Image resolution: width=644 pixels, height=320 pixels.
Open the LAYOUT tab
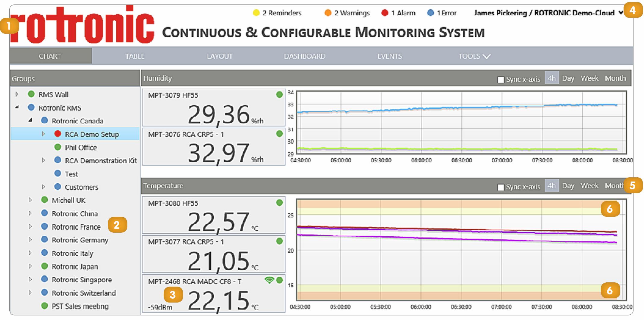220,56
